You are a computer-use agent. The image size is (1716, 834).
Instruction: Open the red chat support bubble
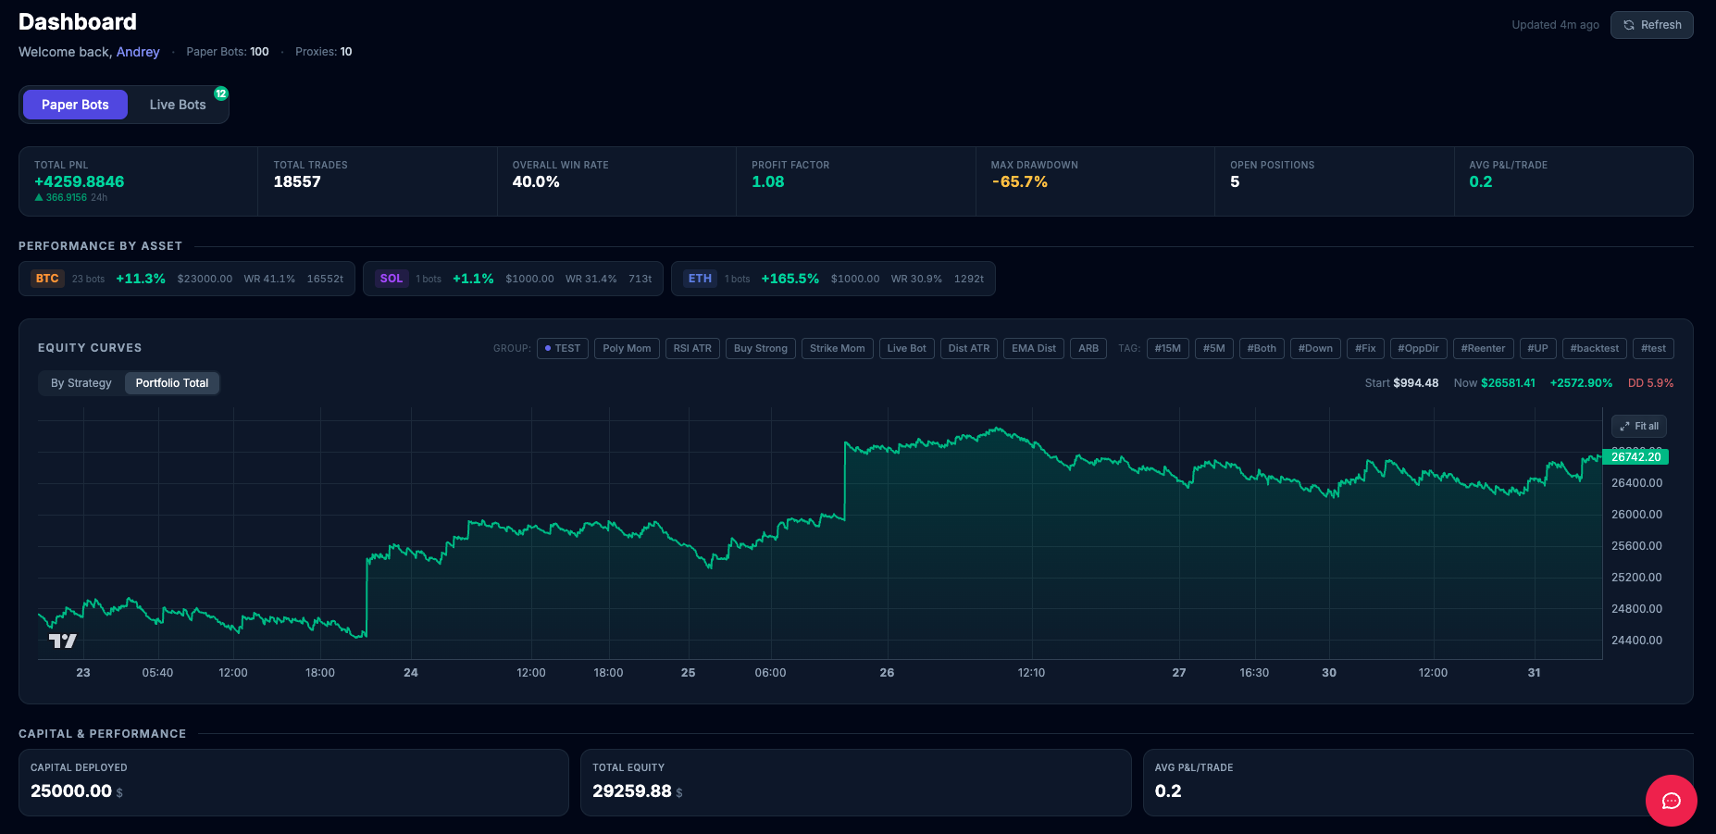click(1671, 801)
